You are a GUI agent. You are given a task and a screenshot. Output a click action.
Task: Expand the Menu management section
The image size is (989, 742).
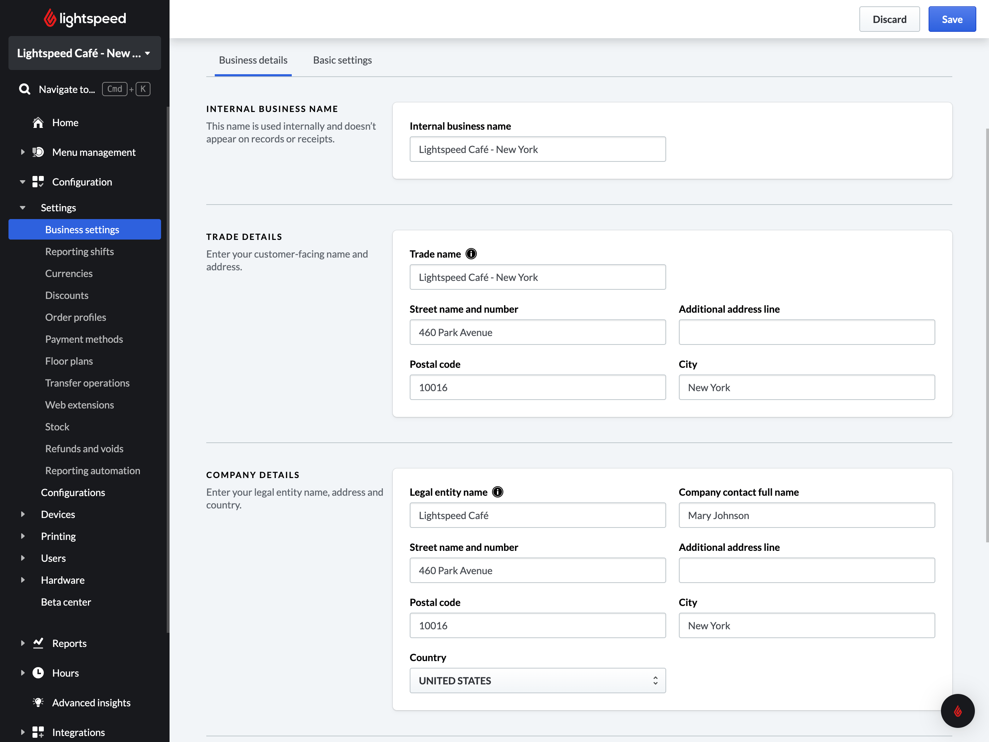[x=23, y=152]
